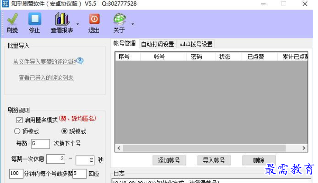Click the 导入帐号 button
The width and height of the screenshot is (318, 183).
pos(214,160)
